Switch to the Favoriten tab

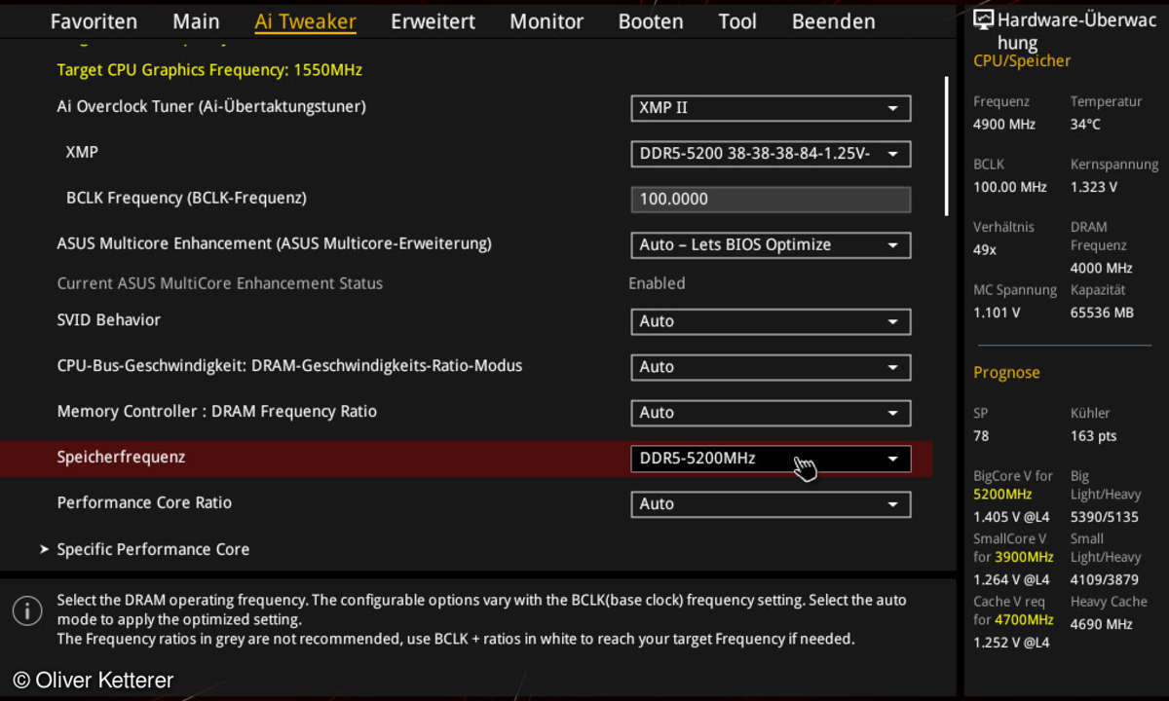pos(94,21)
